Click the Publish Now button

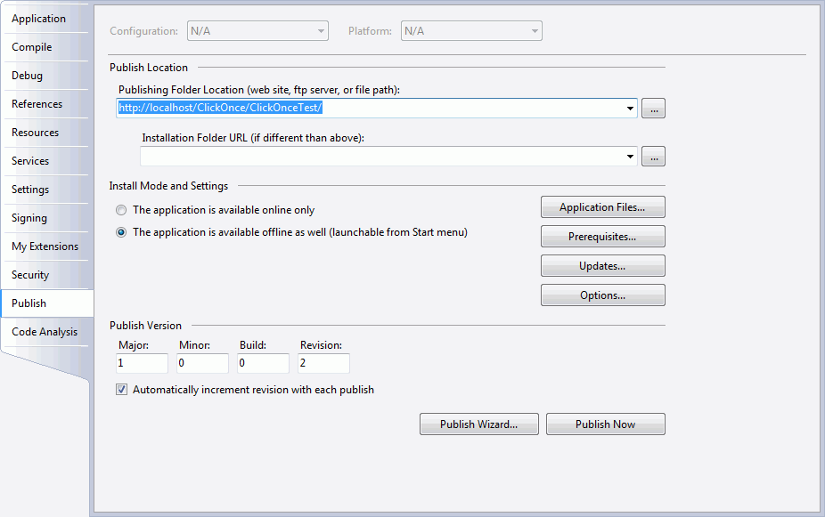(x=605, y=424)
